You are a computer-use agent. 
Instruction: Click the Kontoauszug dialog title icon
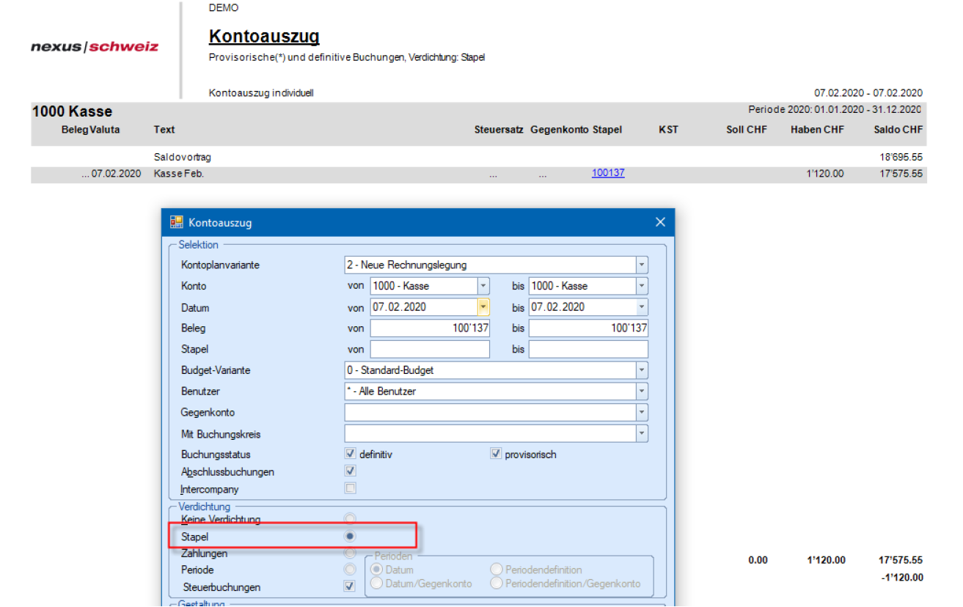[x=176, y=223]
